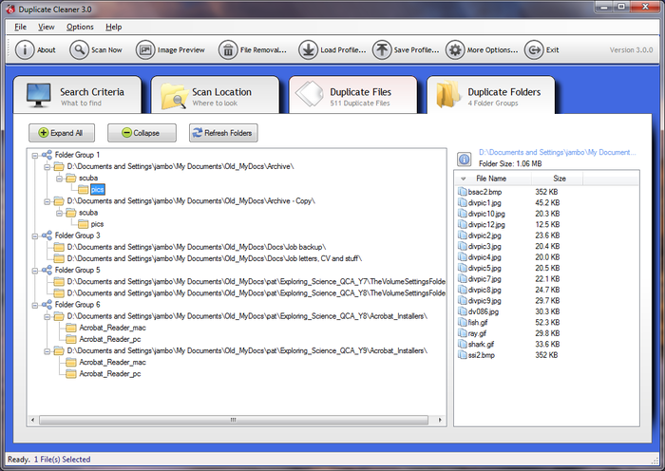Select Acrobat_Reader_mac under QCA_Y8
665x471 pixels.
(112, 328)
